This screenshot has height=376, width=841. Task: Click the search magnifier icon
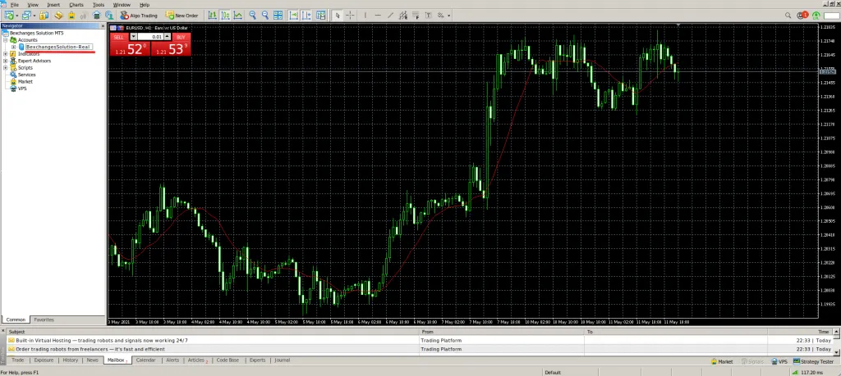click(788, 16)
